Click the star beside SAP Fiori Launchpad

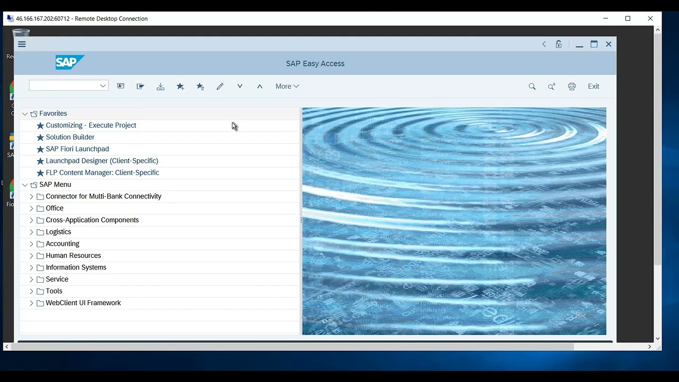[40, 149]
